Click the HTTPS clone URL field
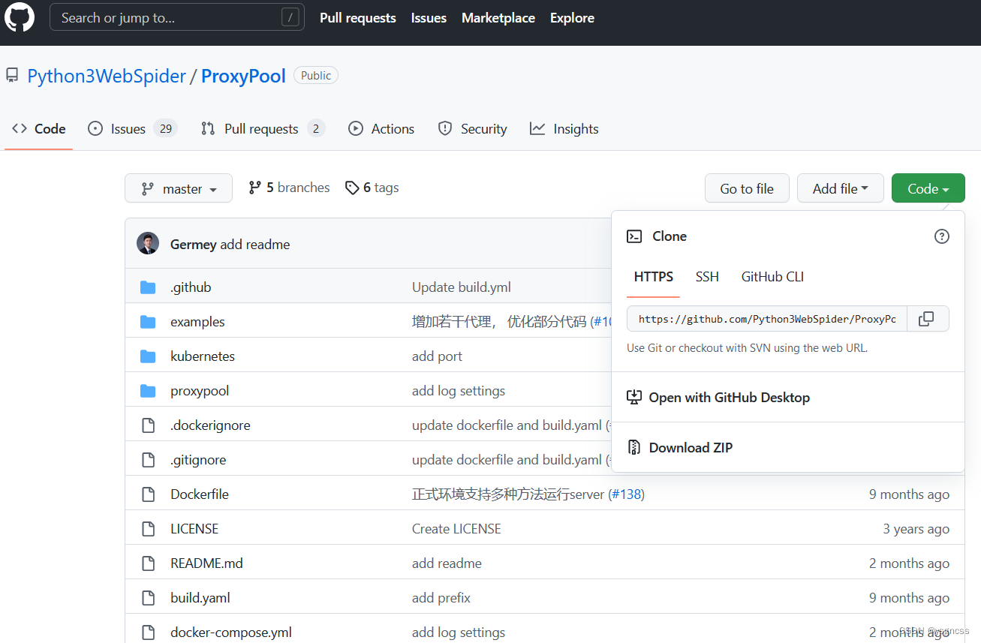Viewport: 981px width, 643px height. tap(767, 319)
